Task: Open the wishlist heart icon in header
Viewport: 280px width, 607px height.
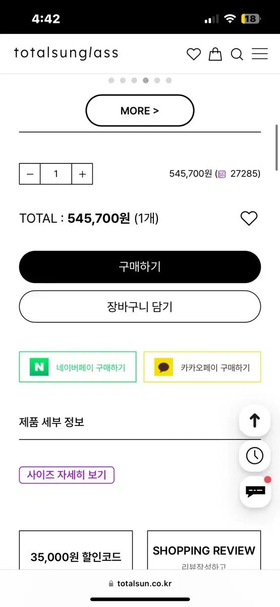Action: [x=194, y=54]
